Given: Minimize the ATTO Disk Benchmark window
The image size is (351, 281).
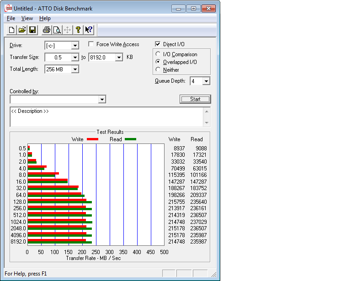Looking at the screenshot, I should [178, 9].
